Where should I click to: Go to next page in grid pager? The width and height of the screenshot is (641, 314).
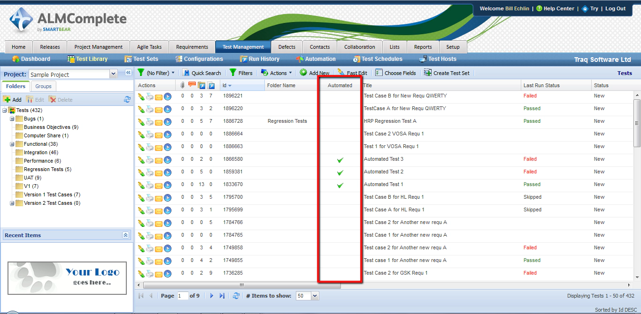[x=212, y=296]
